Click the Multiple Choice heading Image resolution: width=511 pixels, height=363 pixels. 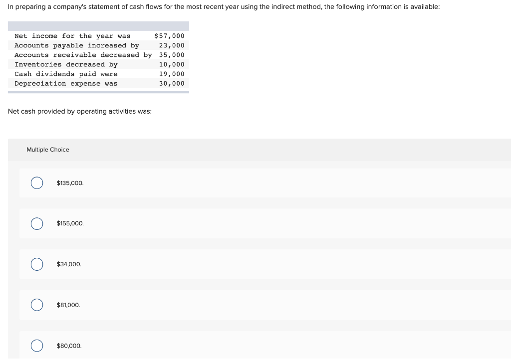coord(48,150)
